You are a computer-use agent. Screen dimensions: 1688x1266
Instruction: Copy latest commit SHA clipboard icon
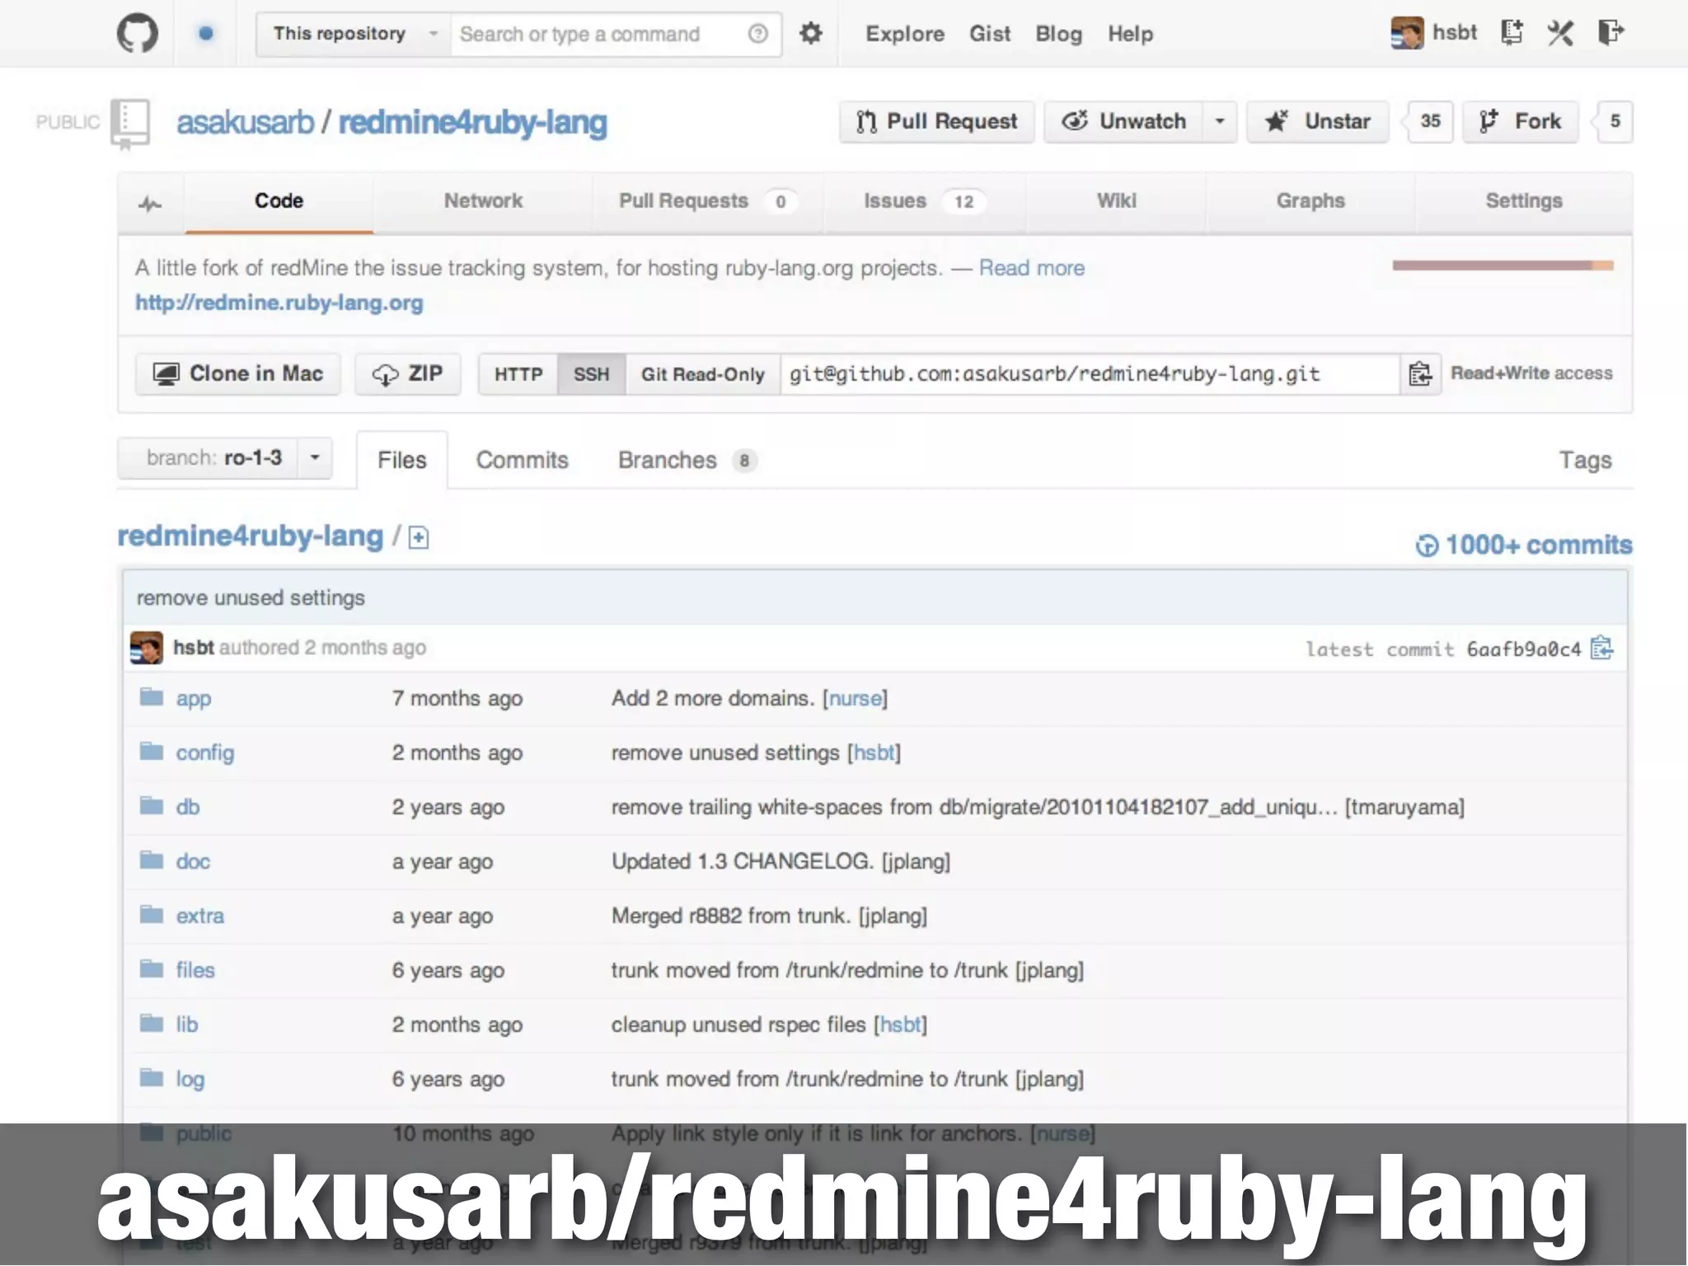pyautogui.click(x=1601, y=649)
